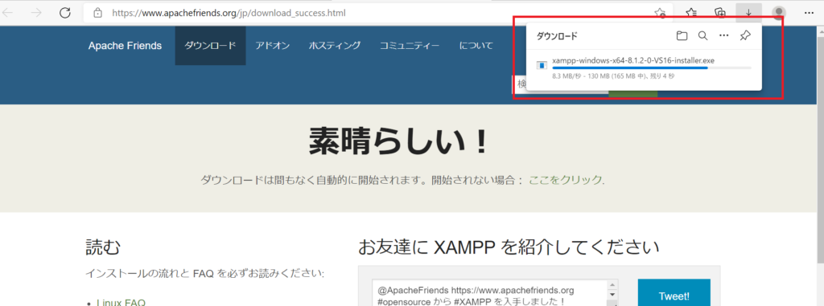
Task: Open the Collections icon
Action: pyautogui.click(x=720, y=13)
